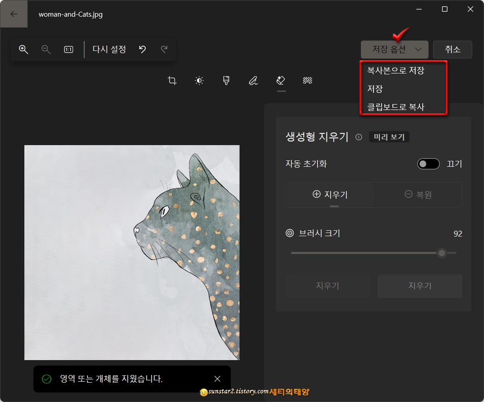Click the 다시 설정 reset button
Screen dimensions: 484x402
tap(109, 49)
